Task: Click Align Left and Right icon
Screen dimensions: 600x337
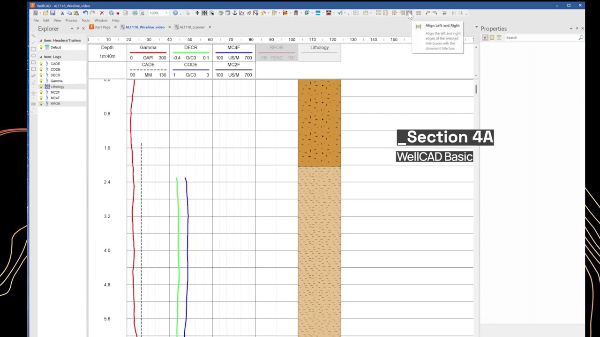Action: point(409,13)
